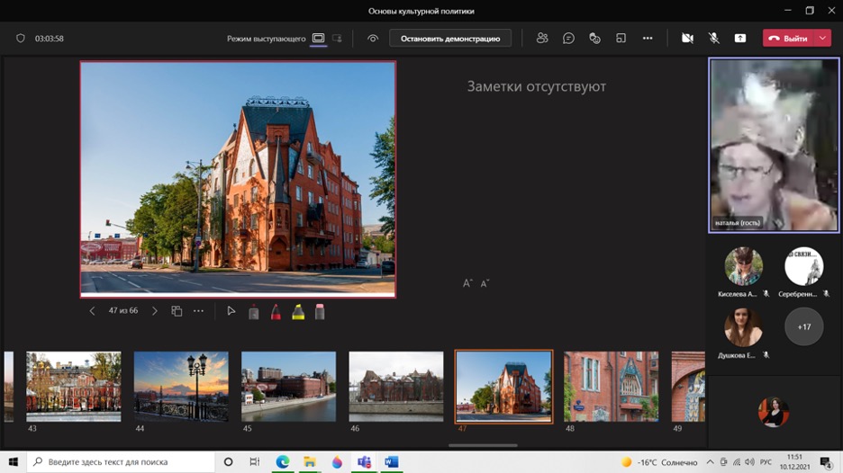
Task: Open slide 45 thumbnail
Action: 288,386
